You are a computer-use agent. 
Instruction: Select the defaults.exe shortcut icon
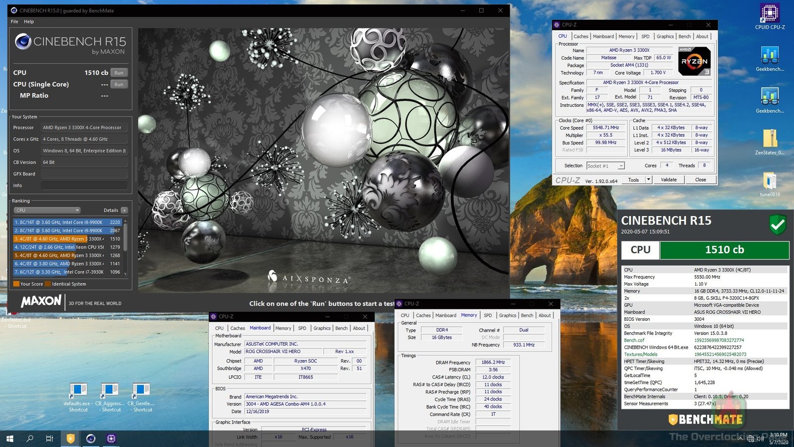[x=78, y=390]
